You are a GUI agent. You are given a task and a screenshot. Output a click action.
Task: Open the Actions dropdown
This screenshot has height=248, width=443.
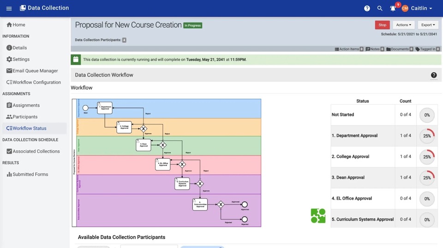pos(403,25)
